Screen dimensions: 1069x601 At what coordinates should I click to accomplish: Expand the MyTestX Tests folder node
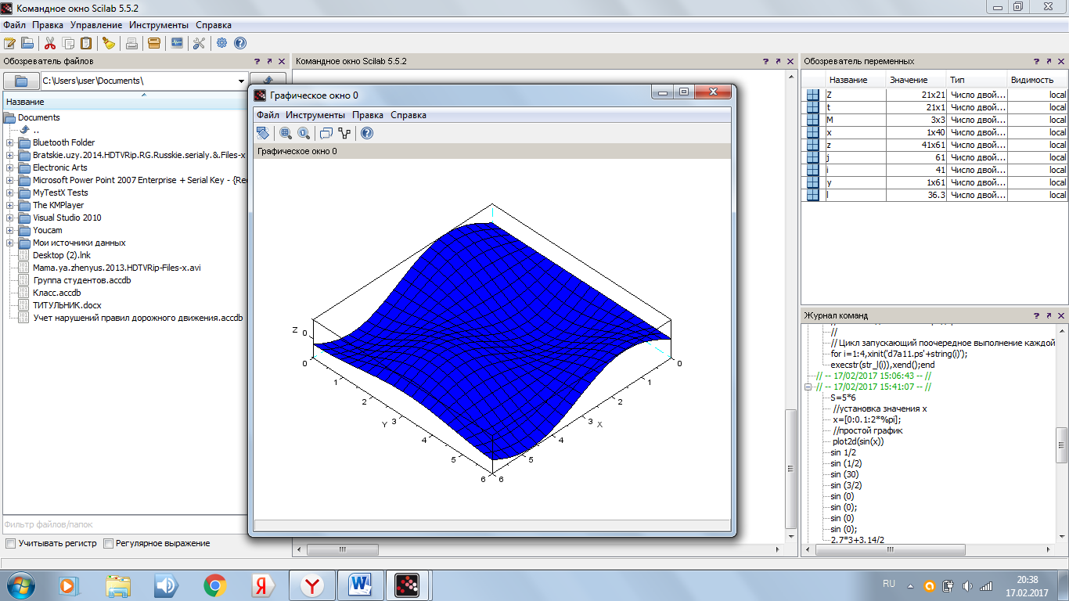pyautogui.click(x=9, y=193)
